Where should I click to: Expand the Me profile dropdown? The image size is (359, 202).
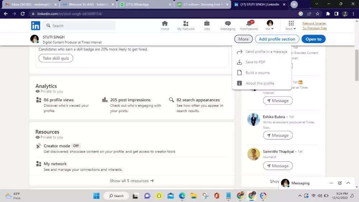270,26
